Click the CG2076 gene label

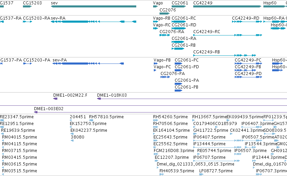(168, 10)
